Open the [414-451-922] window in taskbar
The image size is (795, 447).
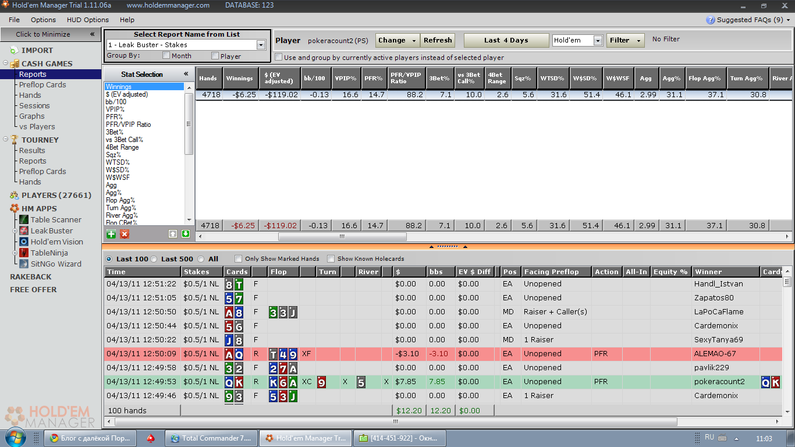(x=400, y=438)
